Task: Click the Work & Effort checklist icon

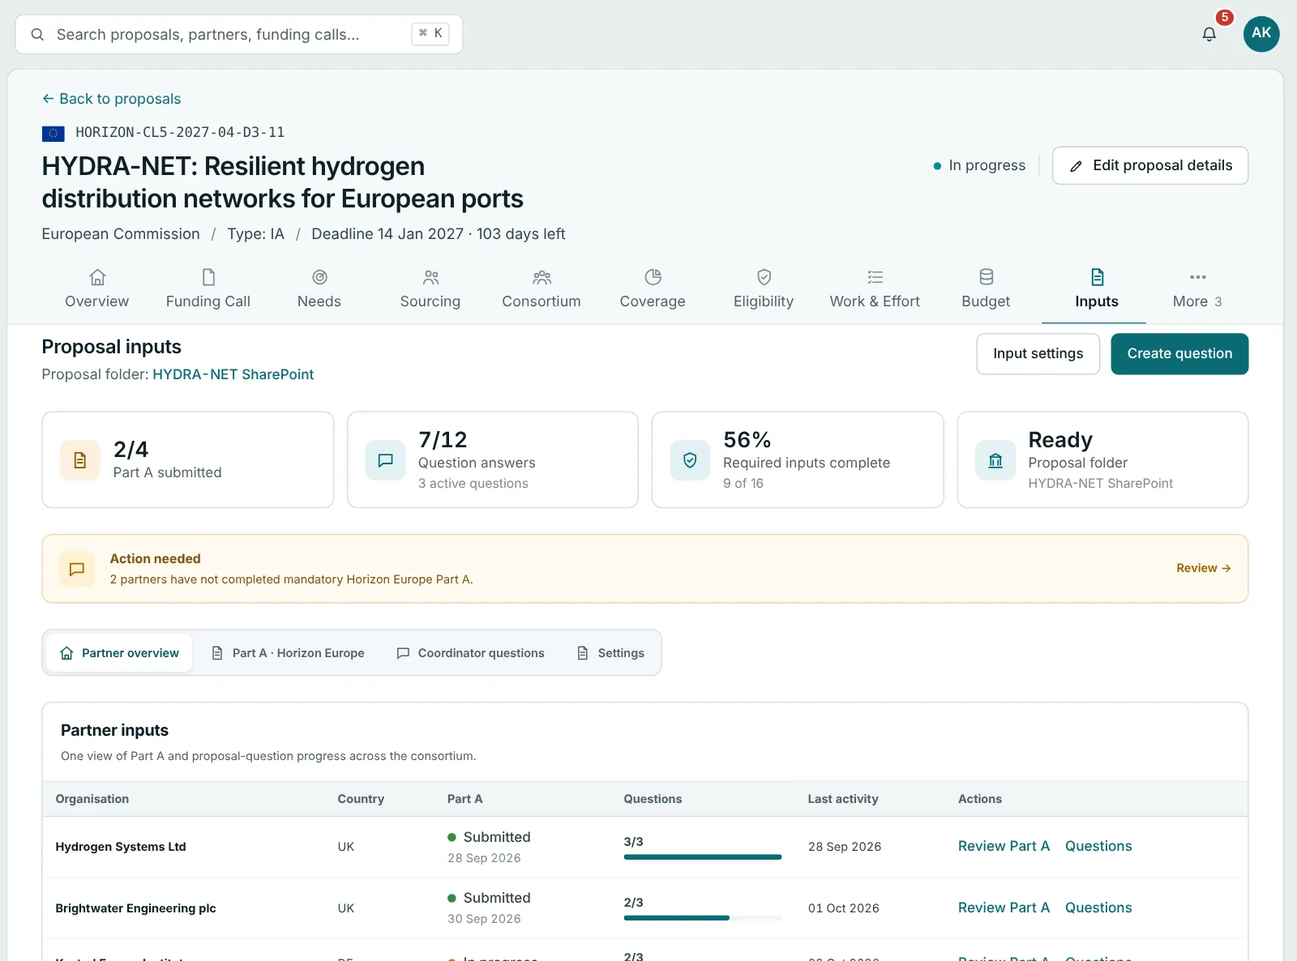Action: [875, 277]
